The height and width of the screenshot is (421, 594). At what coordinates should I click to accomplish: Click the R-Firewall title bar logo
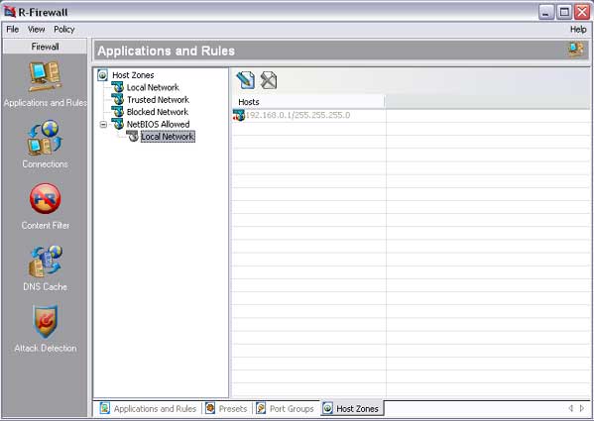(10, 12)
